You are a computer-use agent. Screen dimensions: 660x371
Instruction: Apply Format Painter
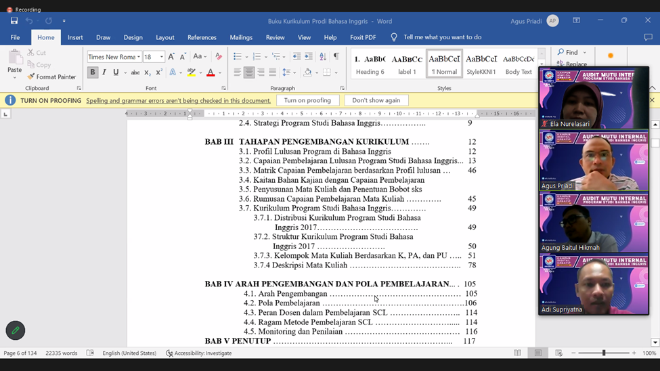coord(51,77)
